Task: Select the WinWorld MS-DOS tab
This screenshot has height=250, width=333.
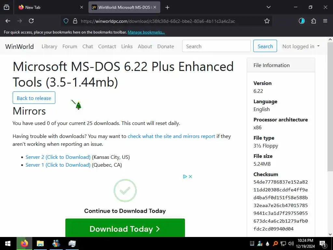Action: 124,7
